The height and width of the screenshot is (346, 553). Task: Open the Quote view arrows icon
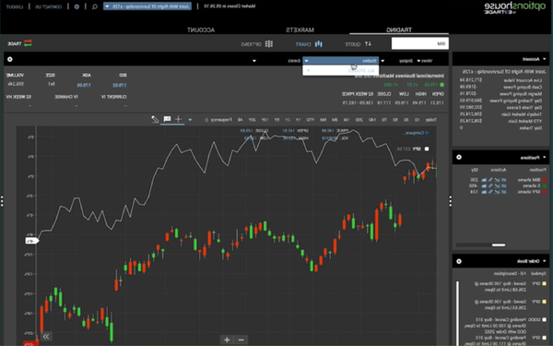tap(368, 43)
